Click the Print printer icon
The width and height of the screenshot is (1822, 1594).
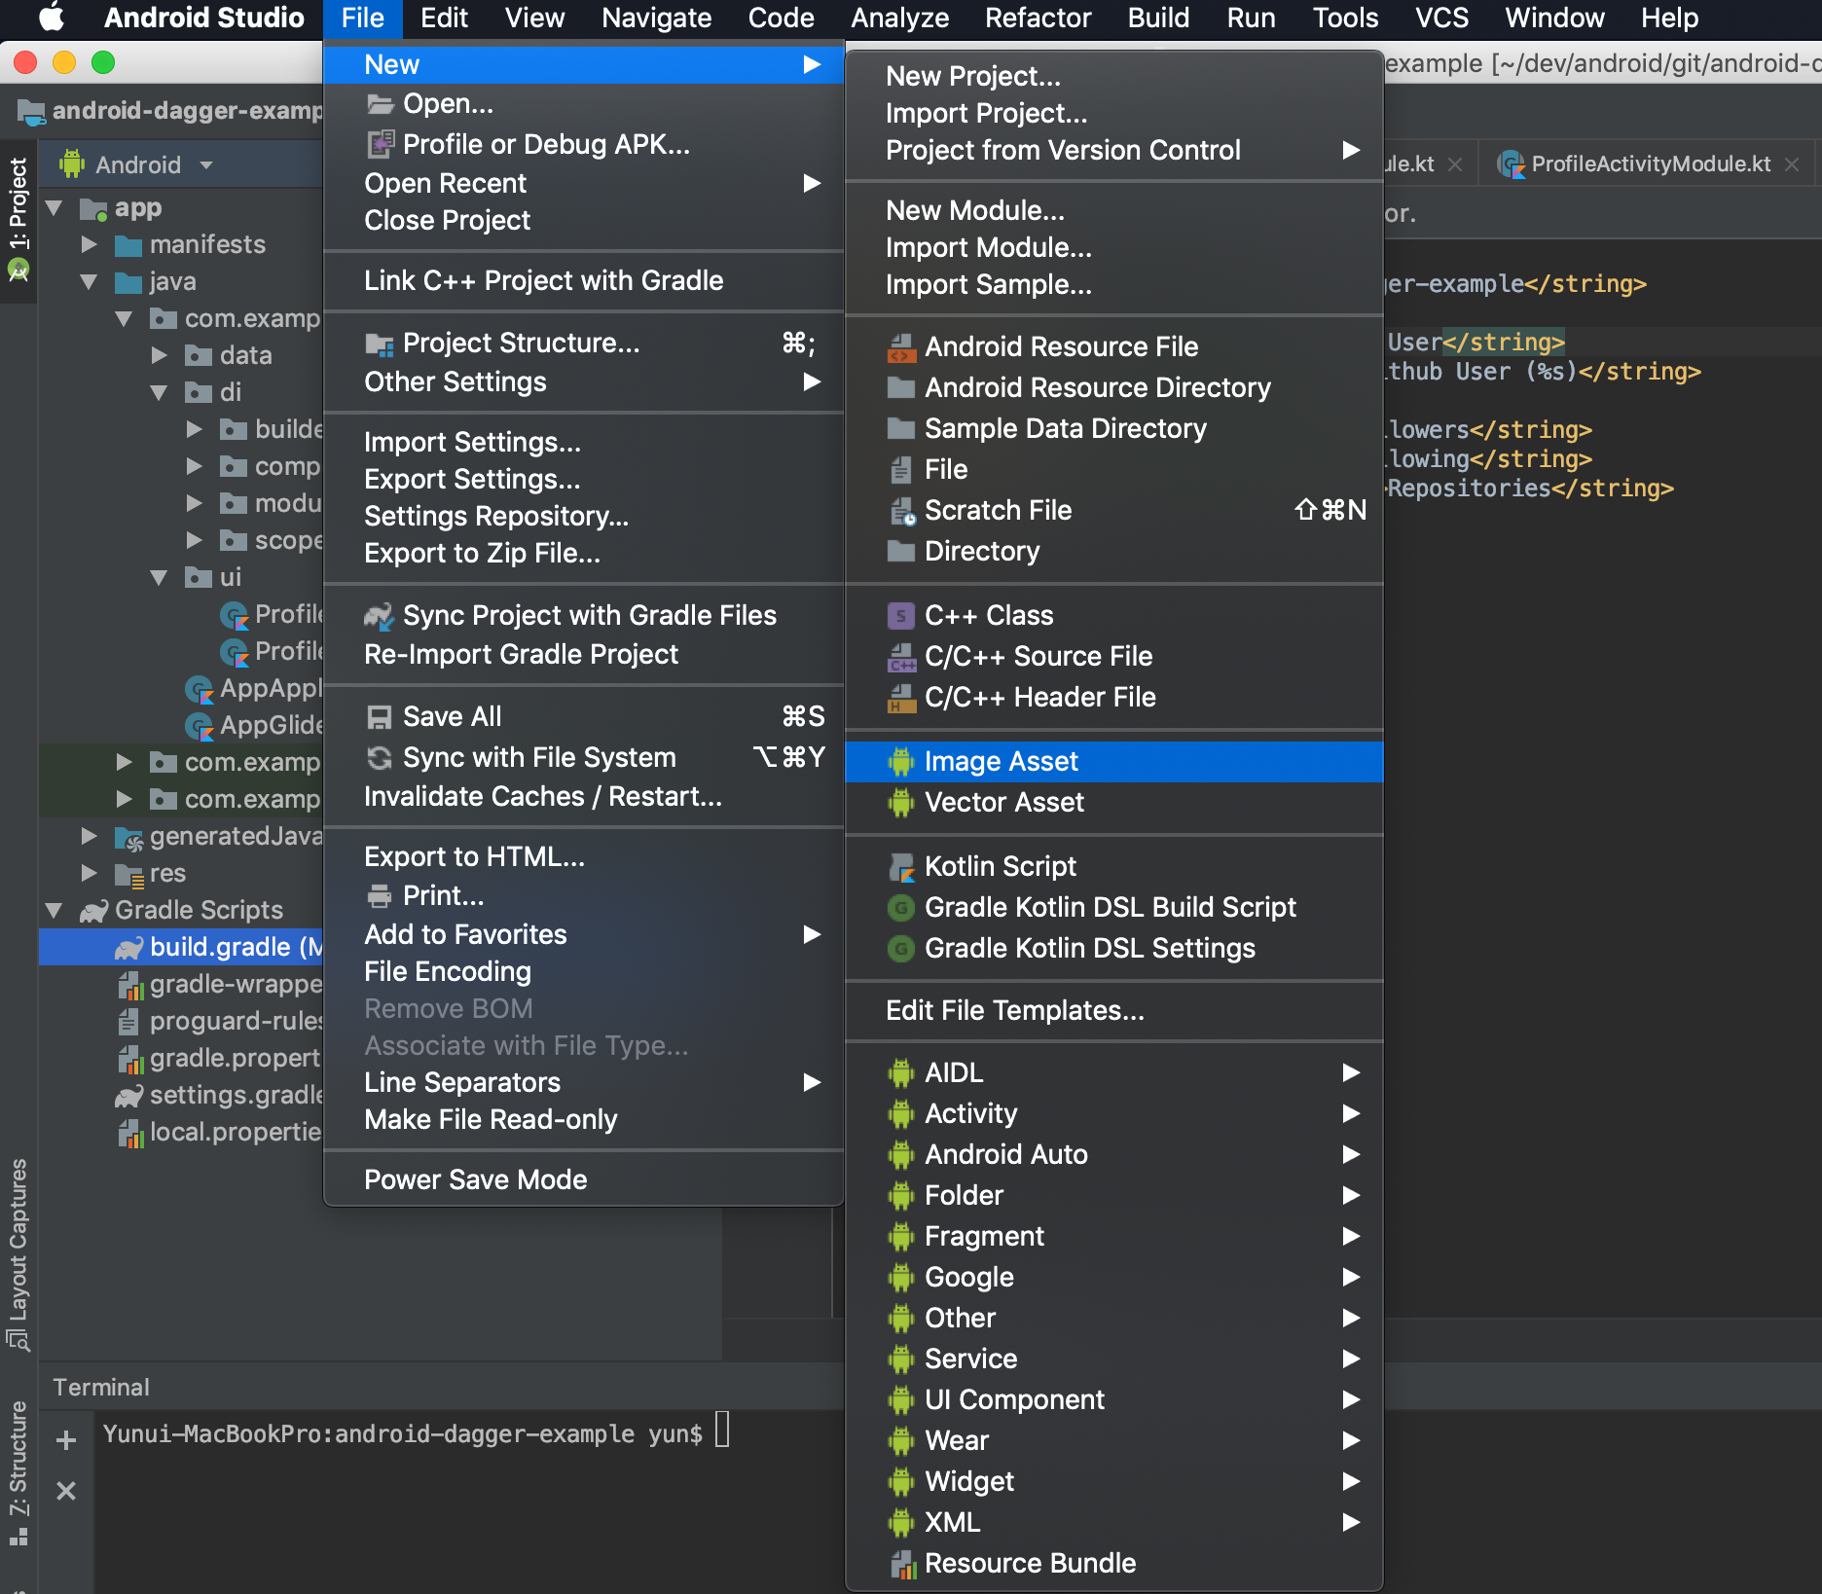pyautogui.click(x=379, y=896)
